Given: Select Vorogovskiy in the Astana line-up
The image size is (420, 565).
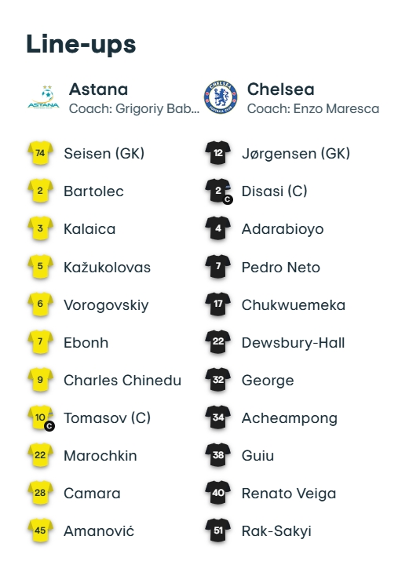Looking at the screenshot, I should click(106, 305).
